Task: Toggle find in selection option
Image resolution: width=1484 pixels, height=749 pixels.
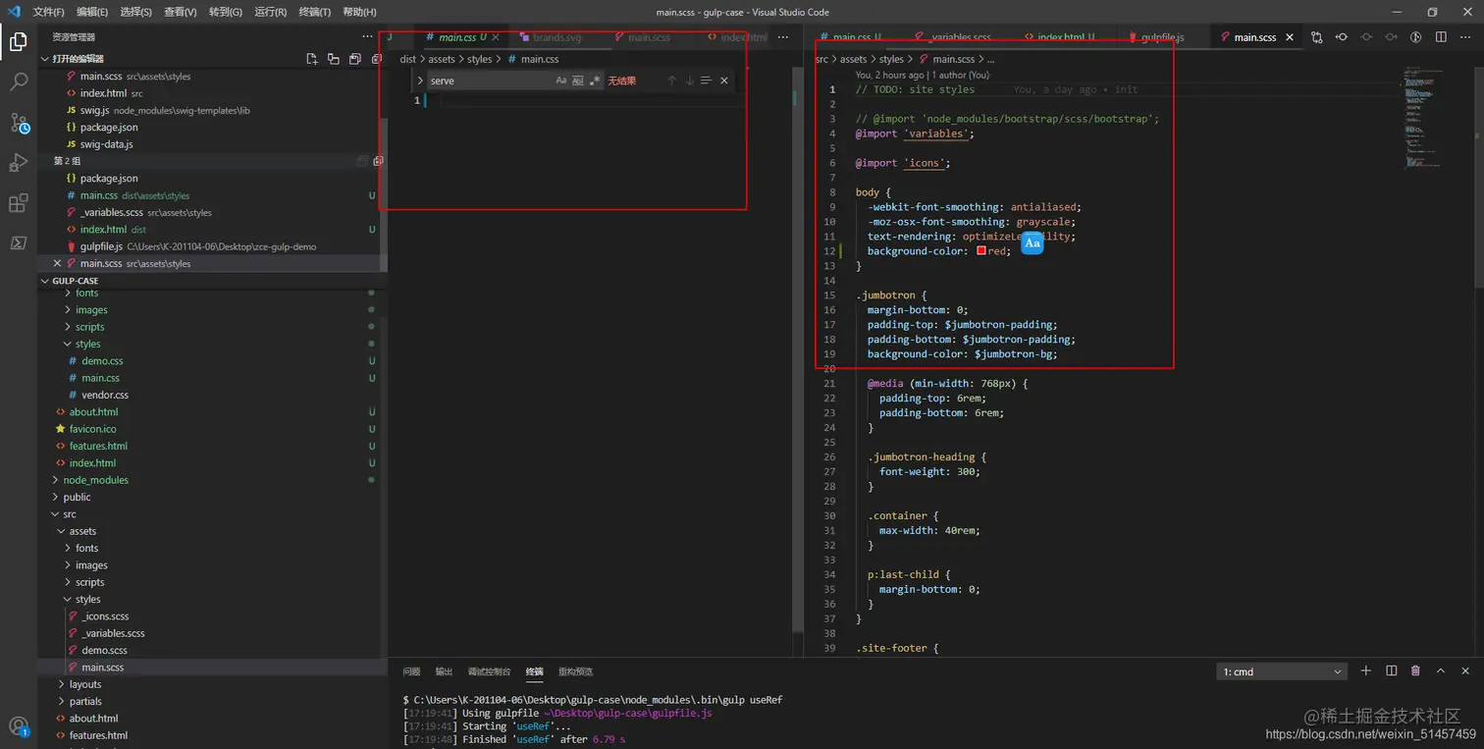Action: click(x=706, y=80)
